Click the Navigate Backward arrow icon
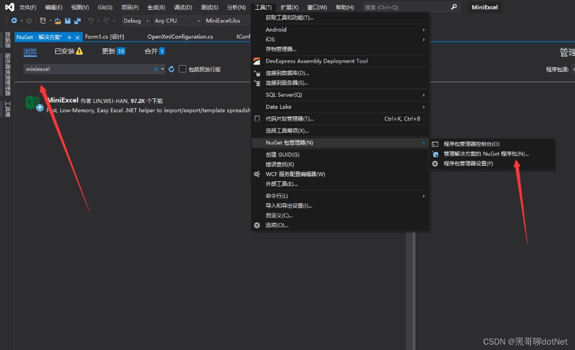Screen dimensions: 575x350 (x=14, y=21)
